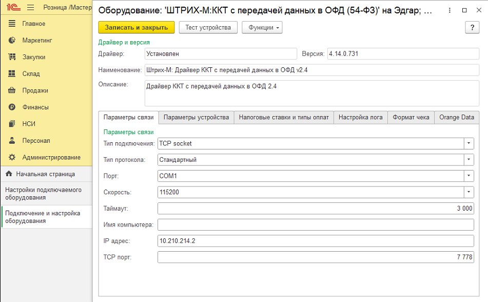This screenshot has height=302, width=488.
Task: Open the Orange Data tab
Action: (x=456, y=118)
